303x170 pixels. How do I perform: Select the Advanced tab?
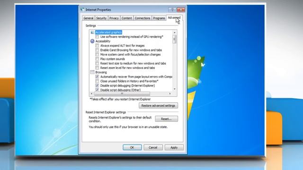coord(174,17)
